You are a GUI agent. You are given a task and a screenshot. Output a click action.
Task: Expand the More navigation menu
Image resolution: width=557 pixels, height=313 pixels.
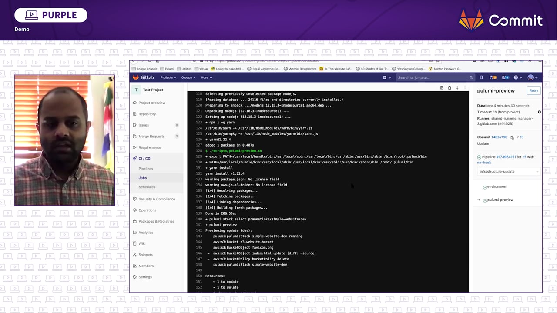coord(206,77)
